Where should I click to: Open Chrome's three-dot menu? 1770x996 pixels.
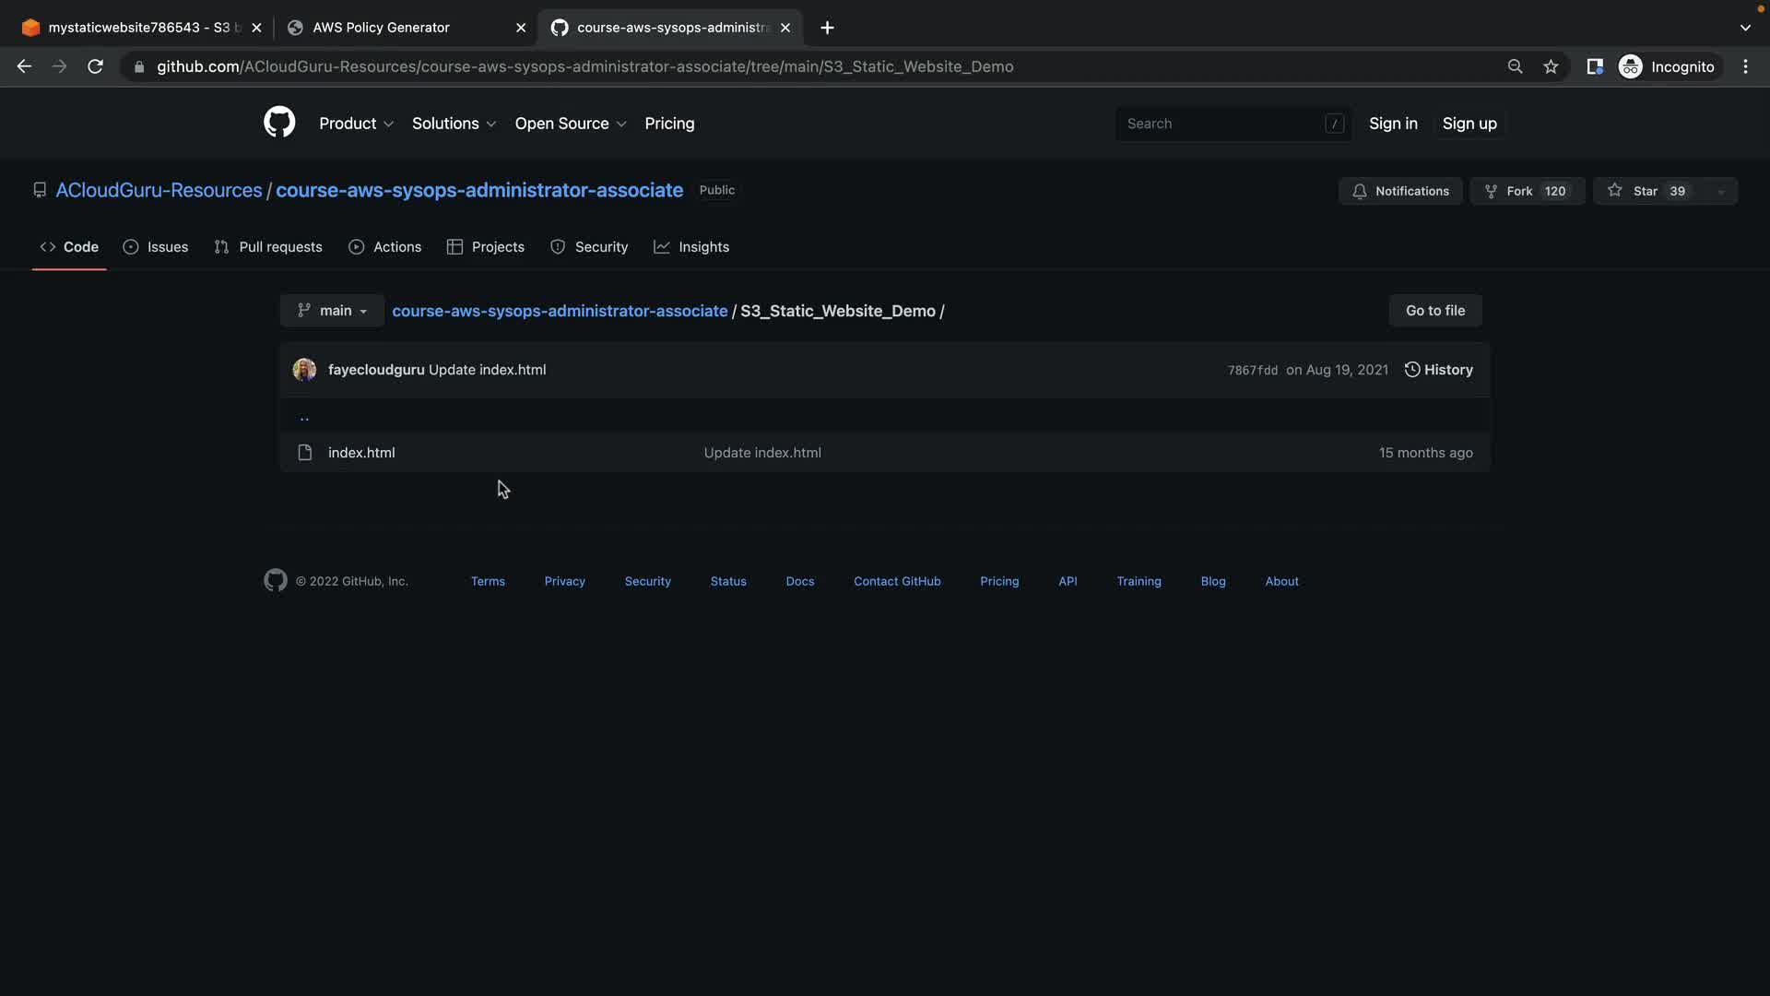pyautogui.click(x=1745, y=66)
